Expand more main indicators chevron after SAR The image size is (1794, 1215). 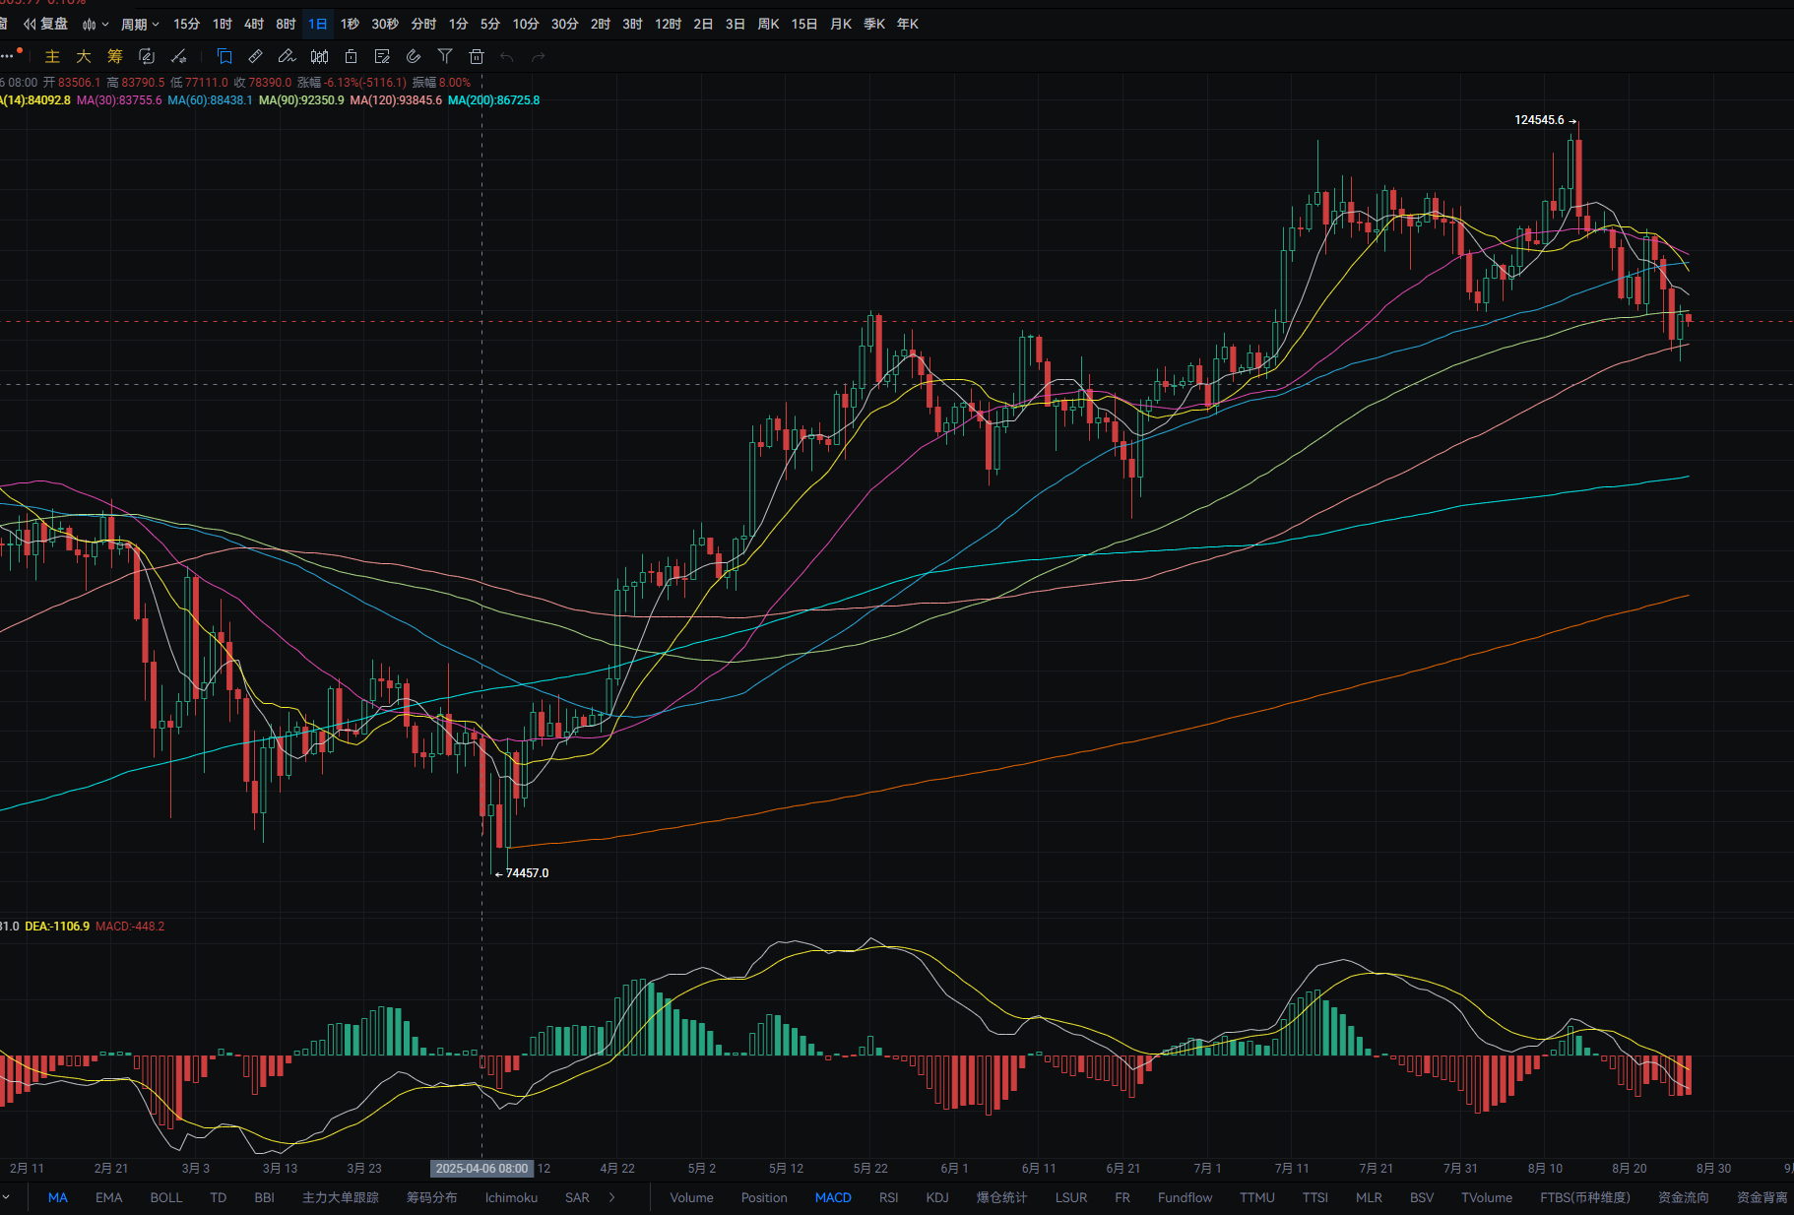[612, 1197]
